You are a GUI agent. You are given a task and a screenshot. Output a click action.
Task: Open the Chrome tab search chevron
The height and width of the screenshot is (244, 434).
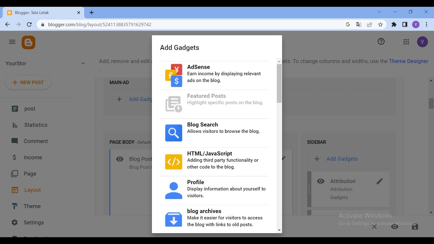pos(379,12)
